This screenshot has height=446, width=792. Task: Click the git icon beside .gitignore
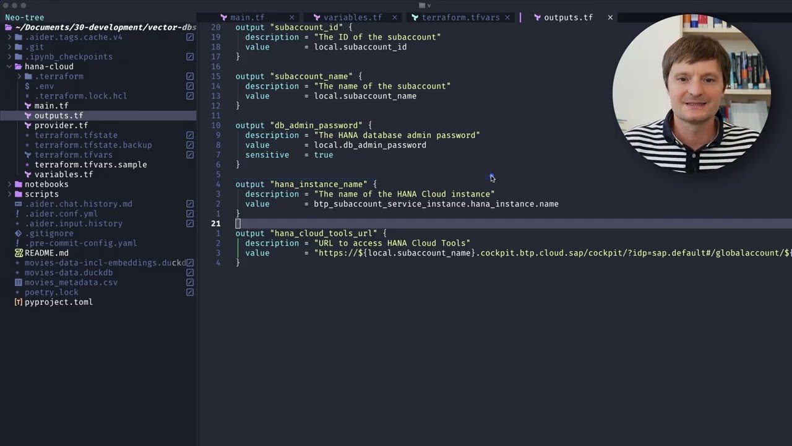(x=19, y=234)
